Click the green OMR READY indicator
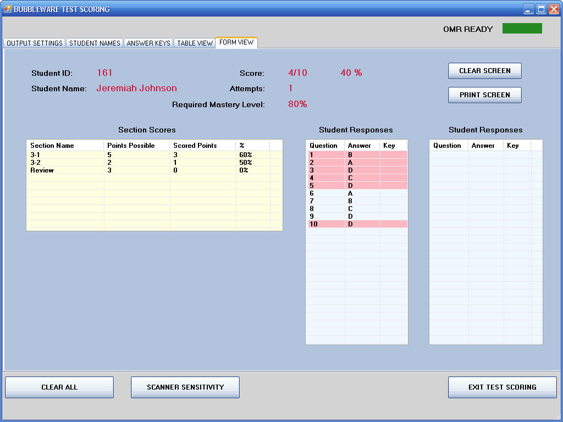 tap(522, 29)
